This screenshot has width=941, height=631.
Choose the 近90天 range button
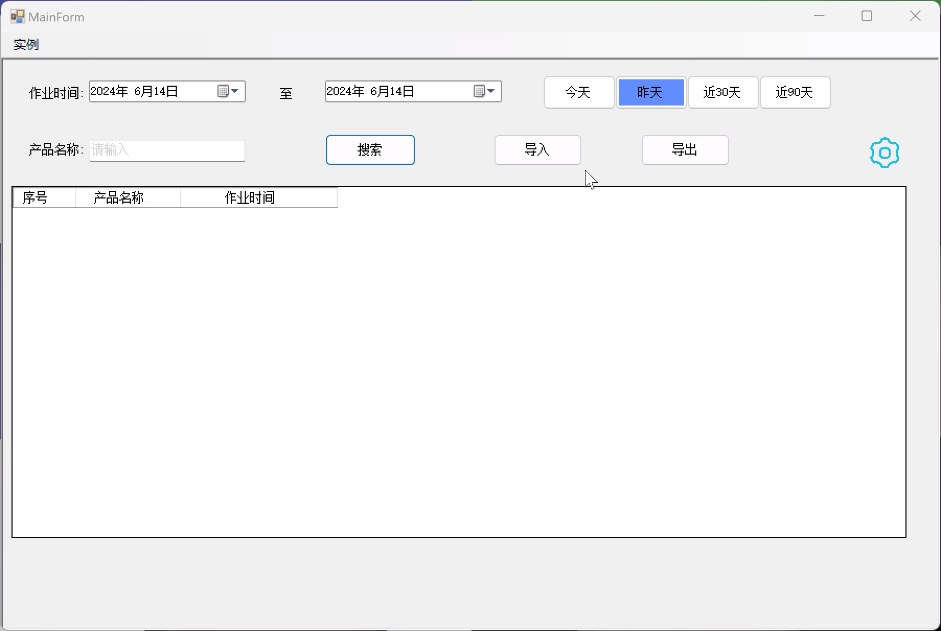click(795, 92)
